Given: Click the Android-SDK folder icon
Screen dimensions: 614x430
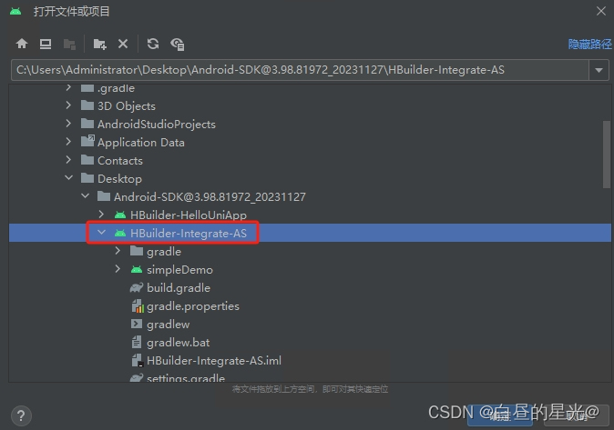Looking at the screenshot, I should point(103,196).
